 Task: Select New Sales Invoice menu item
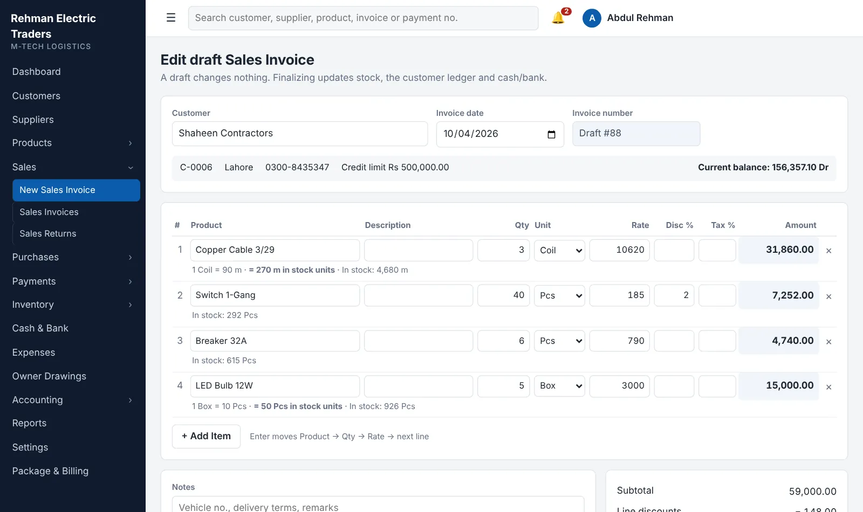pyautogui.click(x=76, y=190)
